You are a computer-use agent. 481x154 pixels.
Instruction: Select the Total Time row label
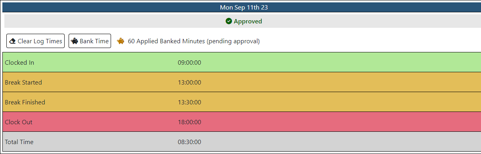point(19,142)
